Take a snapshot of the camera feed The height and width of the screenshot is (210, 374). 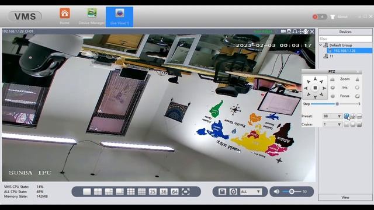(x=289, y=32)
